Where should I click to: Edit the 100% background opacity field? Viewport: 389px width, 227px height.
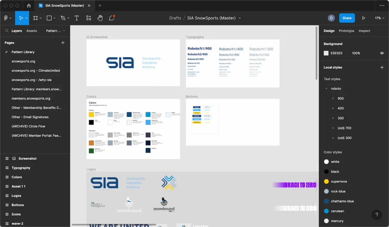(x=356, y=53)
